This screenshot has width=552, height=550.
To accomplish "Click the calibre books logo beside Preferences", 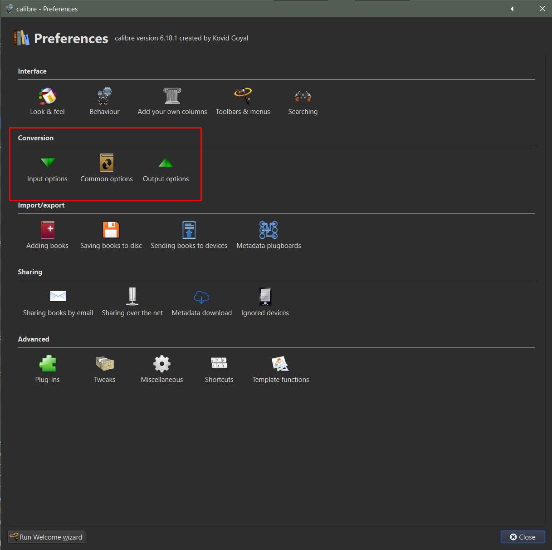I will (21, 38).
